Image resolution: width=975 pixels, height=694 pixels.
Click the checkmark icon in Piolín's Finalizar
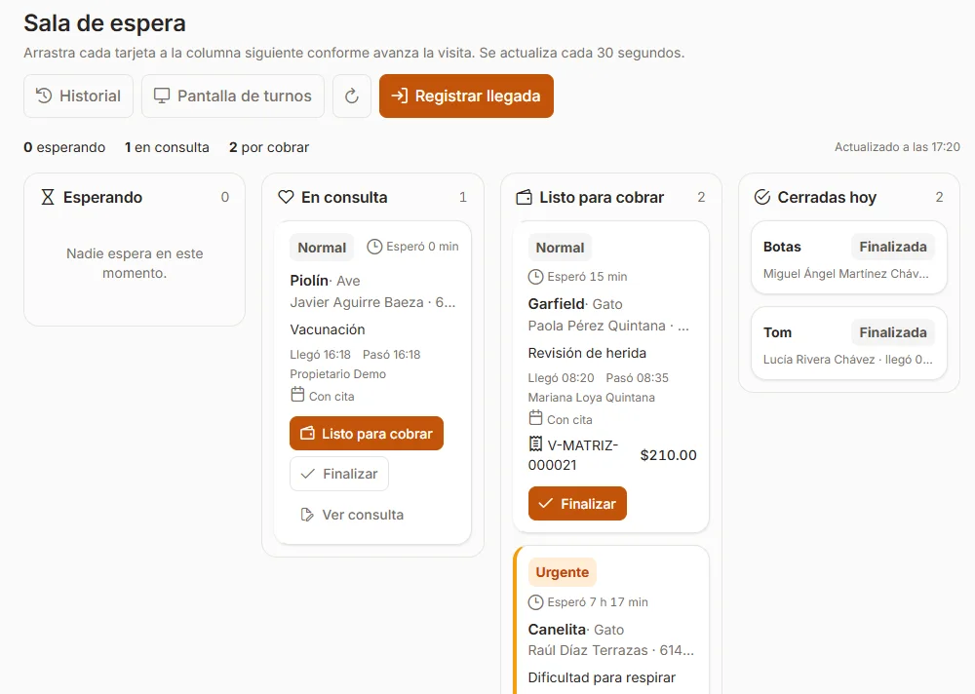(307, 474)
